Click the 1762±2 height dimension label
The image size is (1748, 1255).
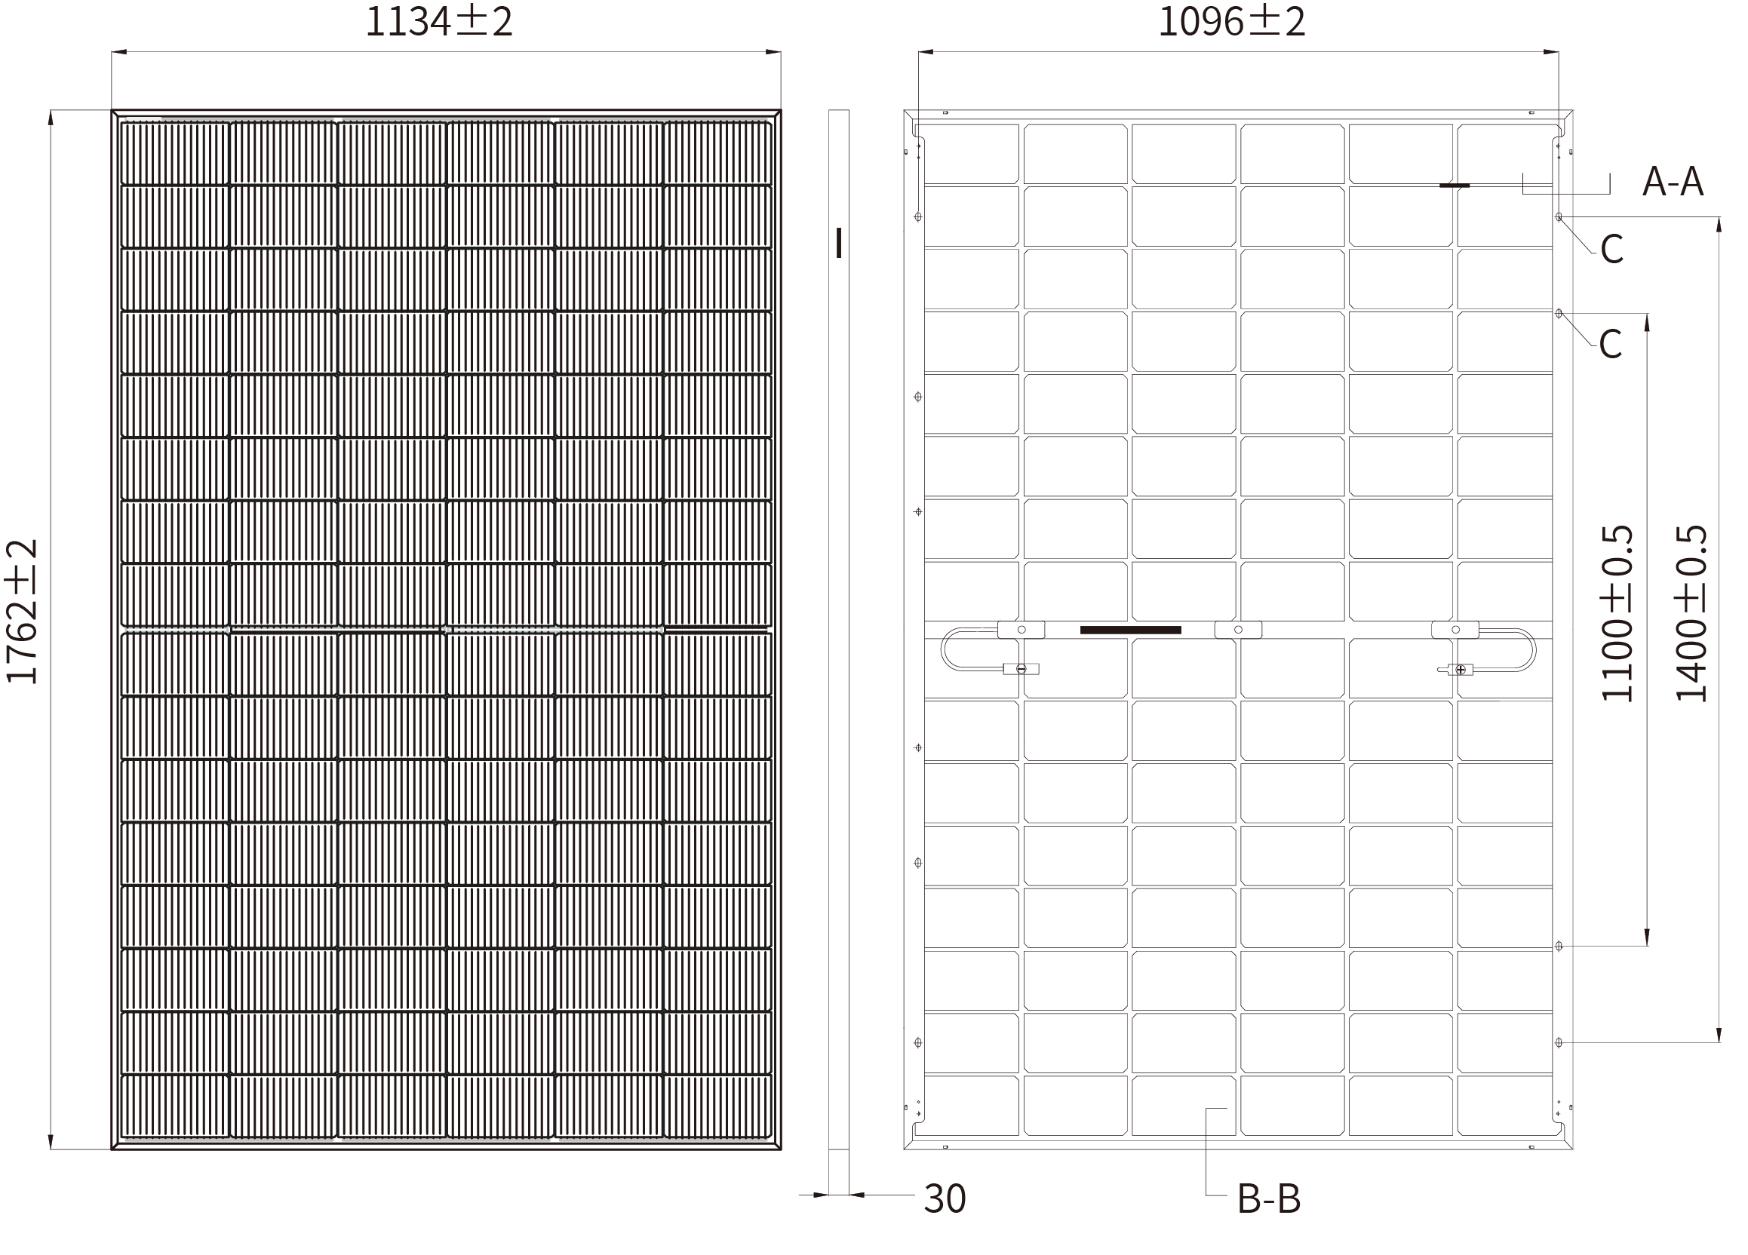[23, 611]
